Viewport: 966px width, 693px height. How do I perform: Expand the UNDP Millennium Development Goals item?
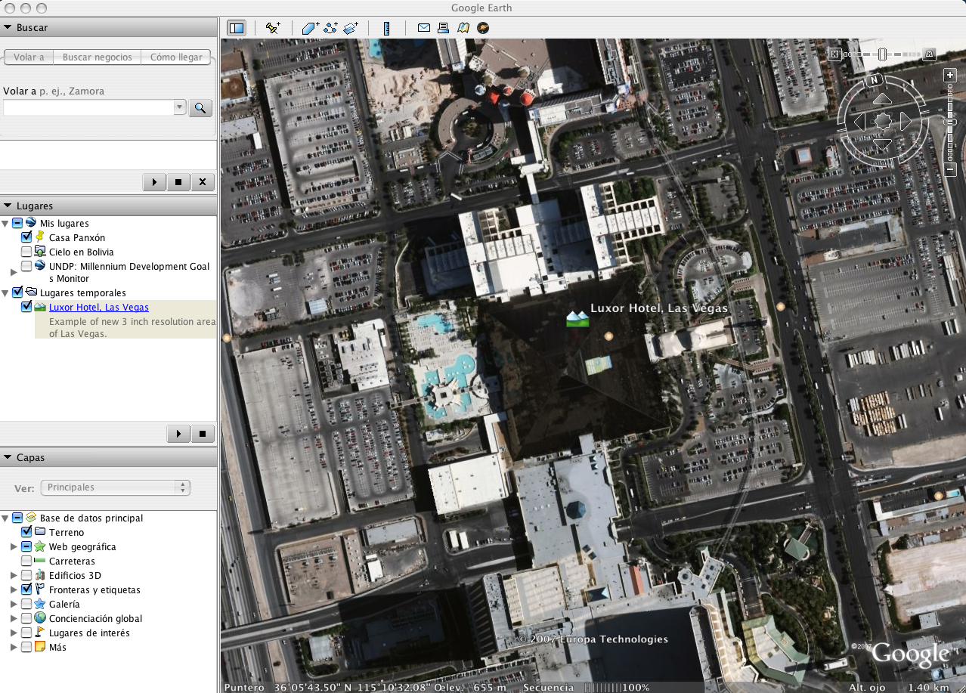click(14, 271)
